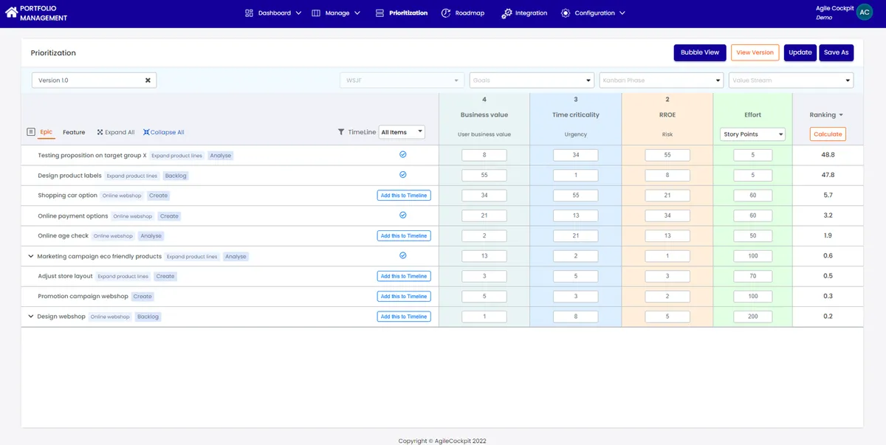Open the WSJF dropdown
Screen dimensions: 886x445
point(402,80)
